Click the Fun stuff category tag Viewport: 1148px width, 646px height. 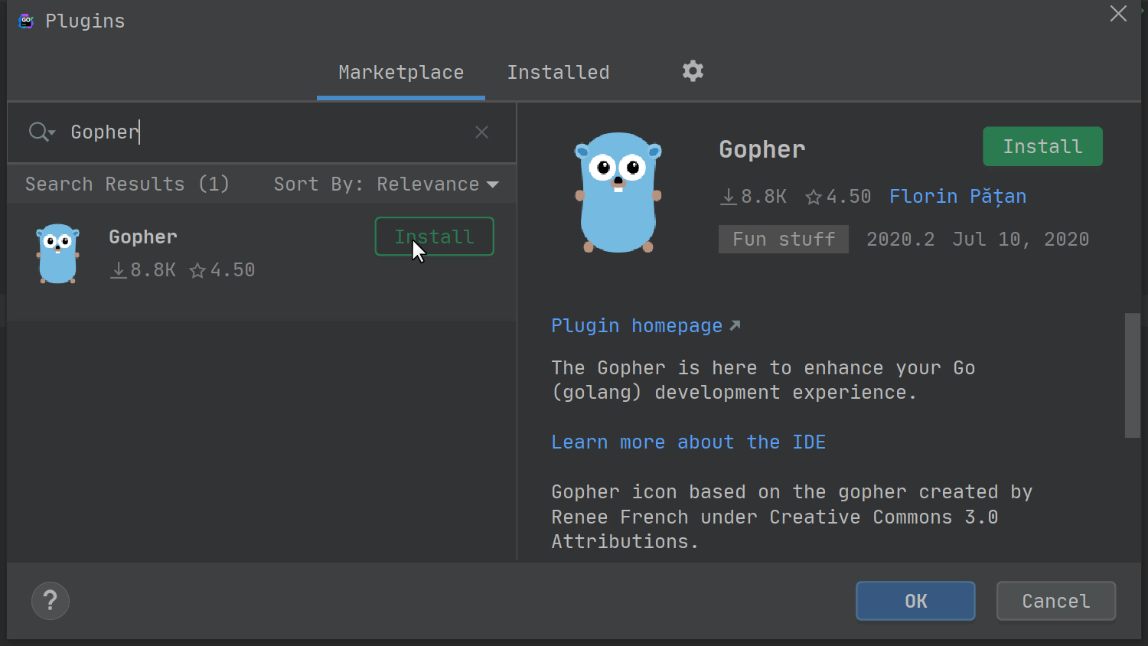(x=783, y=240)
